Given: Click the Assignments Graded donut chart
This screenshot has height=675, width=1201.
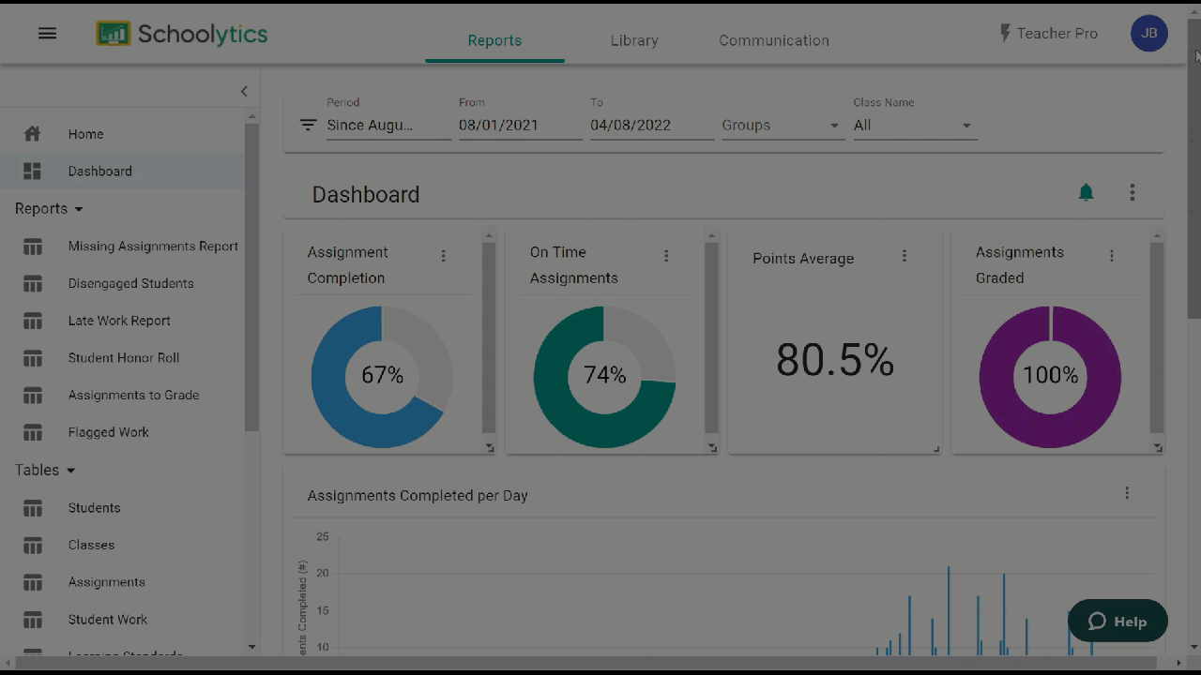Looking at the screenshot, I should click(1050, 377).
